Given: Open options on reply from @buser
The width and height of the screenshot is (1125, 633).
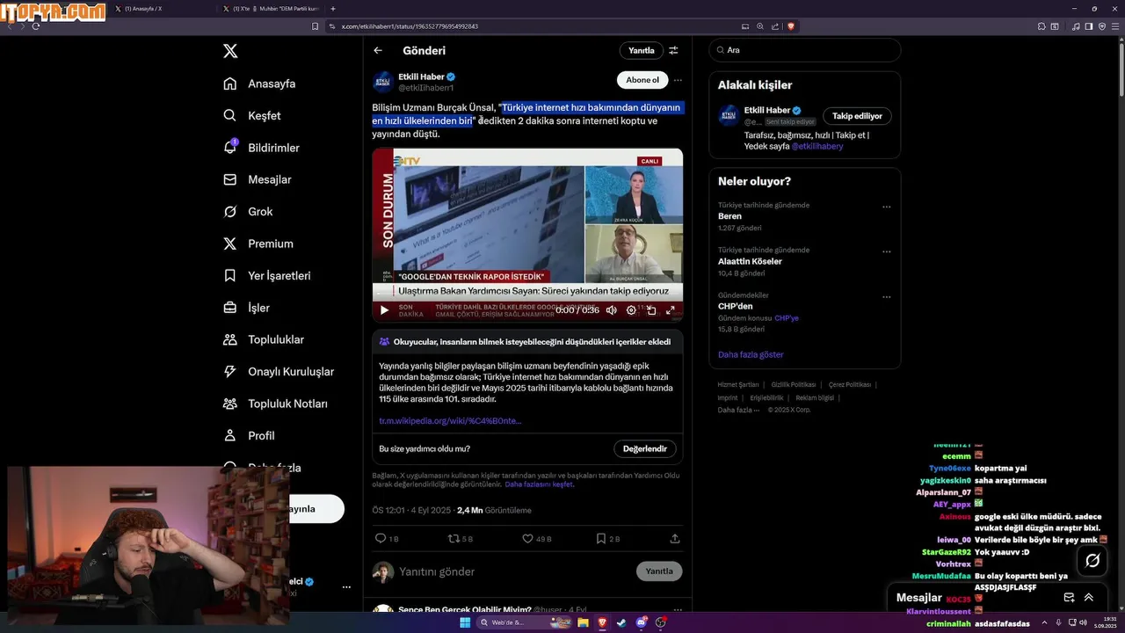Looking at the screenshot, I should coord(678,609).
